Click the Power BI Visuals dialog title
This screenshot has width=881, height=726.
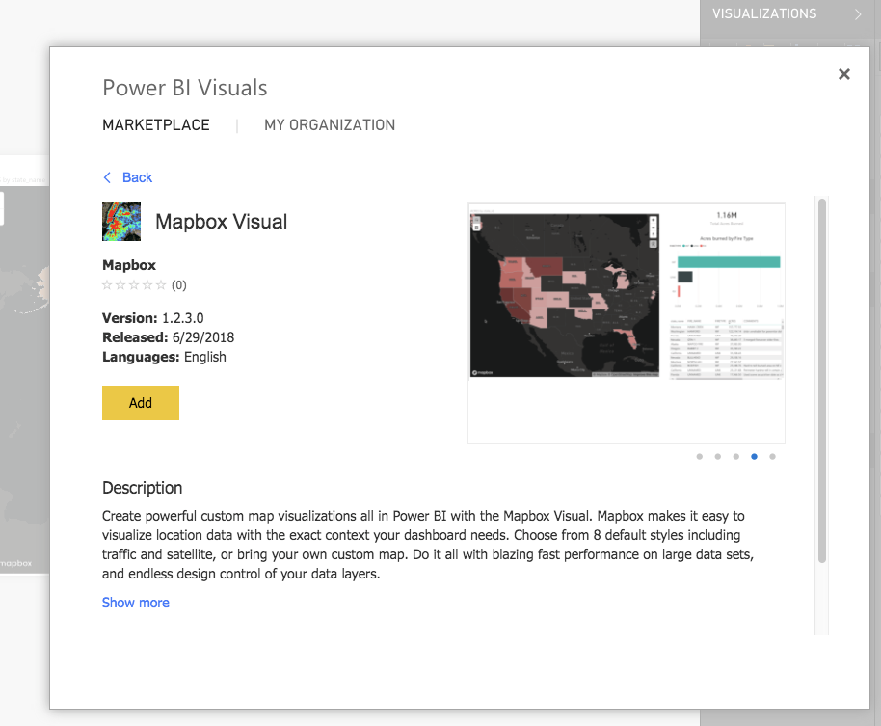(x=185, y=89)
